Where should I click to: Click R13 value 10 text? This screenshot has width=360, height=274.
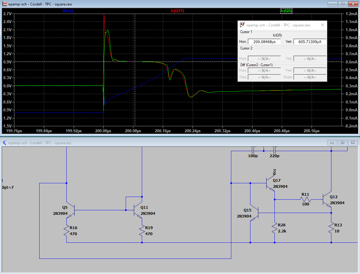[337, 231]
